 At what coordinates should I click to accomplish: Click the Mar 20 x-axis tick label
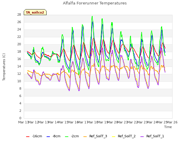pyautogui.click(x=113, y=122)
